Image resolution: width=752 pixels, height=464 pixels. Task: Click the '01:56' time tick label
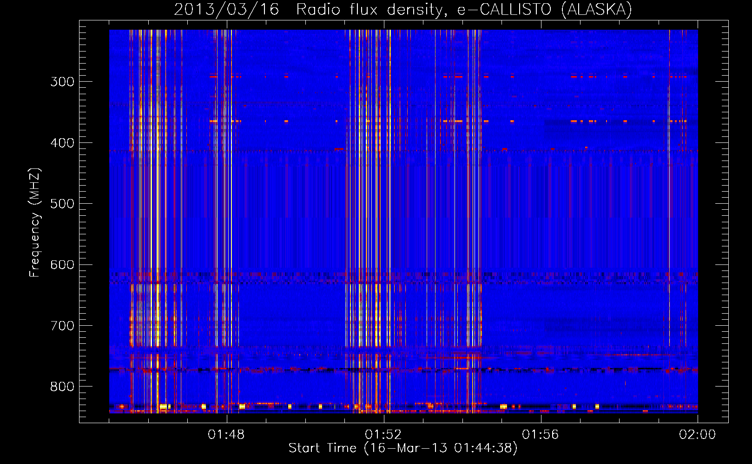click(541, 435)
